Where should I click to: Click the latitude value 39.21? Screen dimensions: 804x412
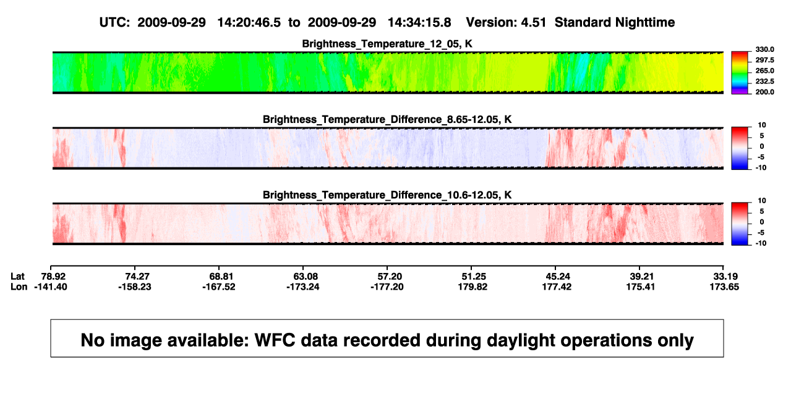(643, 276)
